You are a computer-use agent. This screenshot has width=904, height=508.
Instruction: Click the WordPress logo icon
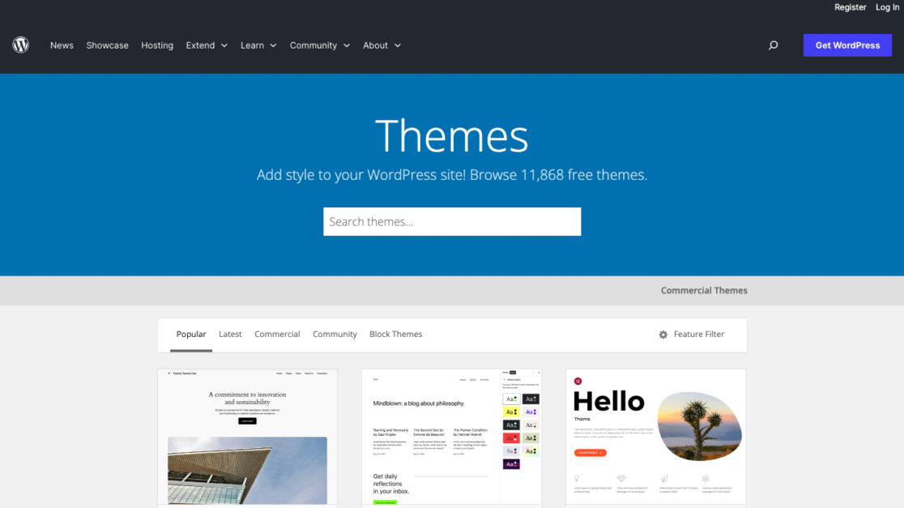(21, 45)
